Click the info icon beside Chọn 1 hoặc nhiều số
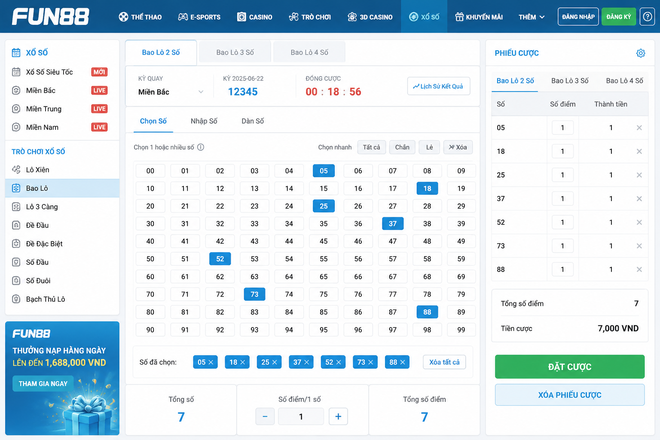This screenshot has width=660, height=440. coord(201,147)
